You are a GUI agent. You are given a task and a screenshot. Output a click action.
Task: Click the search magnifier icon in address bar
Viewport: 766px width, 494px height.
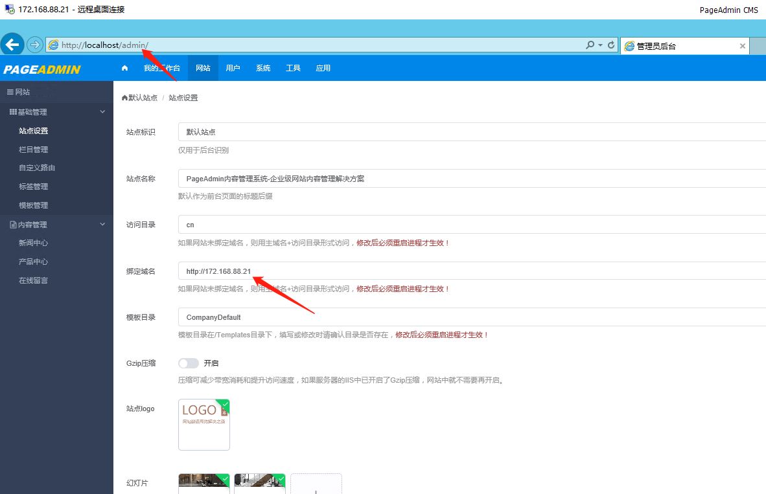pos(590,45)
